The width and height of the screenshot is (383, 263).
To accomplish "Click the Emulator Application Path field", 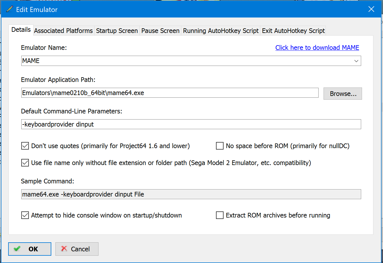I will tap(170, 93).
